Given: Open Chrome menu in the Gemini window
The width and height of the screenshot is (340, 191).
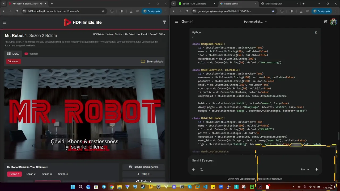Looking at the screenshot, I should (336, 11).
